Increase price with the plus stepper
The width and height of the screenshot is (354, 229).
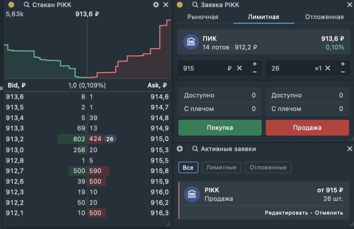[x=255, y=64]
